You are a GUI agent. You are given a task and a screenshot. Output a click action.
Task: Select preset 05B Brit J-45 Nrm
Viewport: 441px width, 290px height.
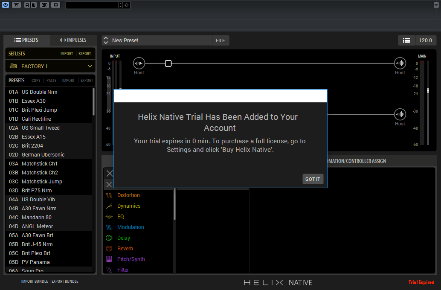(x=49, y=244)
